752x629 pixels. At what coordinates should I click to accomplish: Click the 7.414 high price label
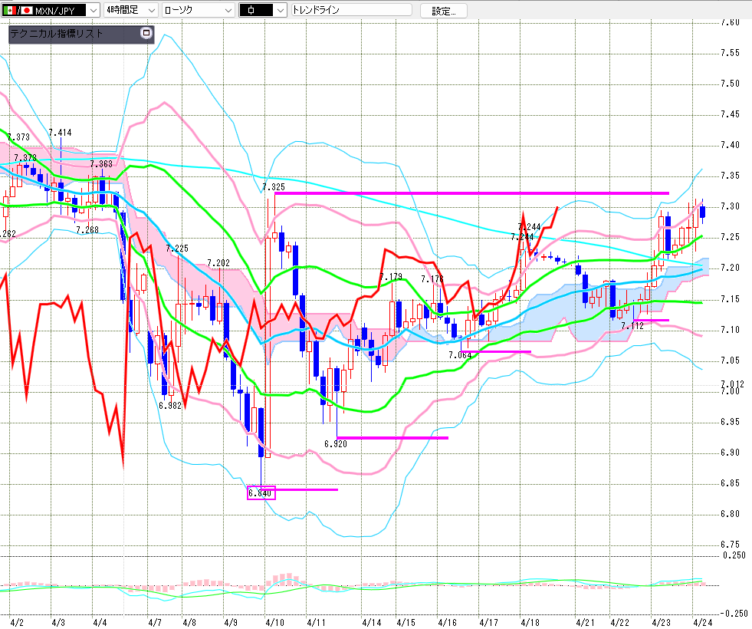pyautogui.click(x=60, y=133)
